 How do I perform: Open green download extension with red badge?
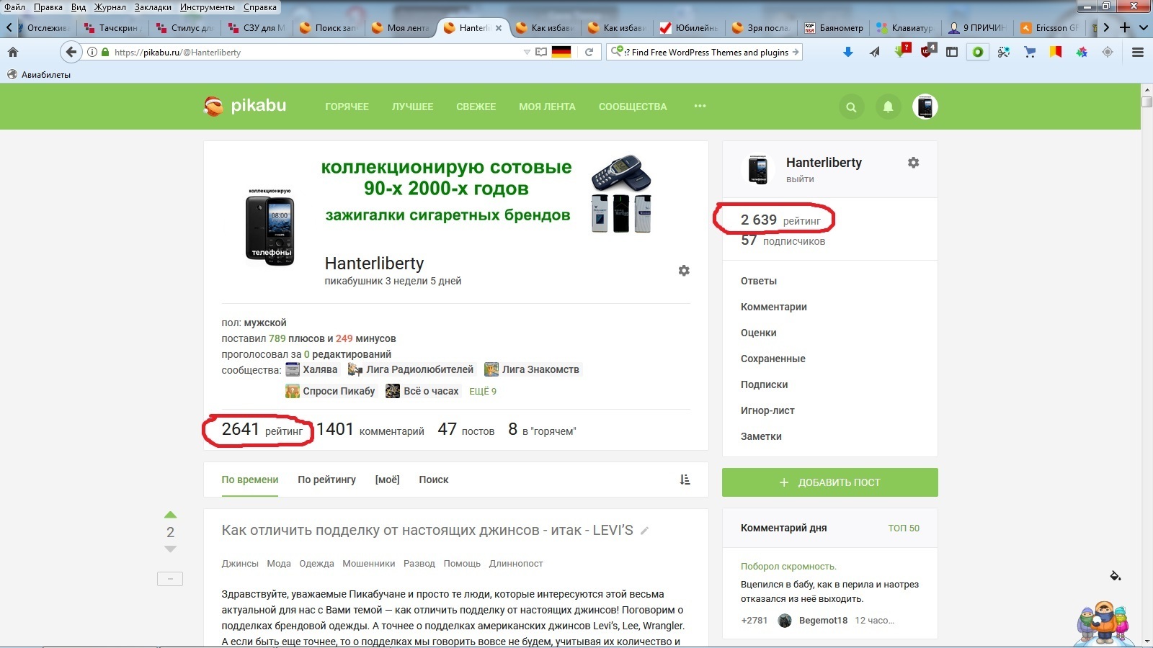(902, 50)
